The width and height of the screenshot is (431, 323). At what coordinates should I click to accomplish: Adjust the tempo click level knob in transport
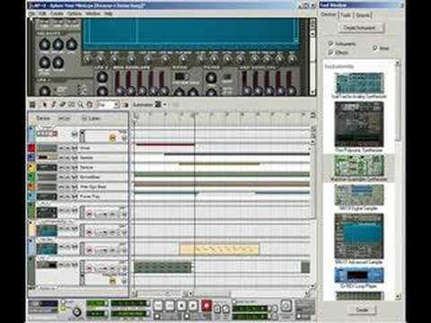click(x=77, y=311)
